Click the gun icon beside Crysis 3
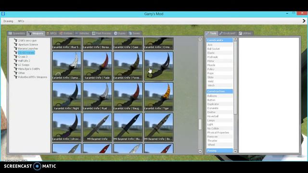 tap(16, 57)
